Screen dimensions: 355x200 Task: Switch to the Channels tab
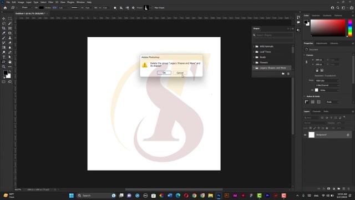(x=316, y=112)
